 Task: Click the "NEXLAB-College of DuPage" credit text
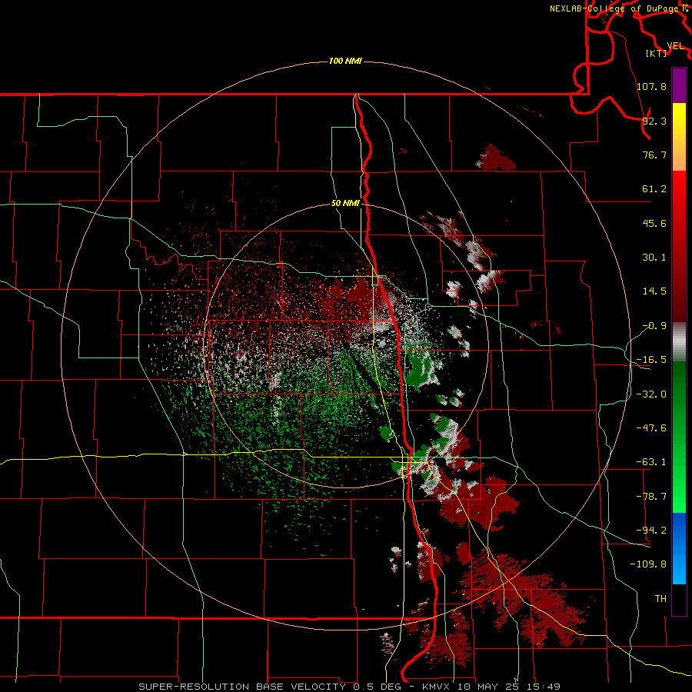tap(614, 8)
